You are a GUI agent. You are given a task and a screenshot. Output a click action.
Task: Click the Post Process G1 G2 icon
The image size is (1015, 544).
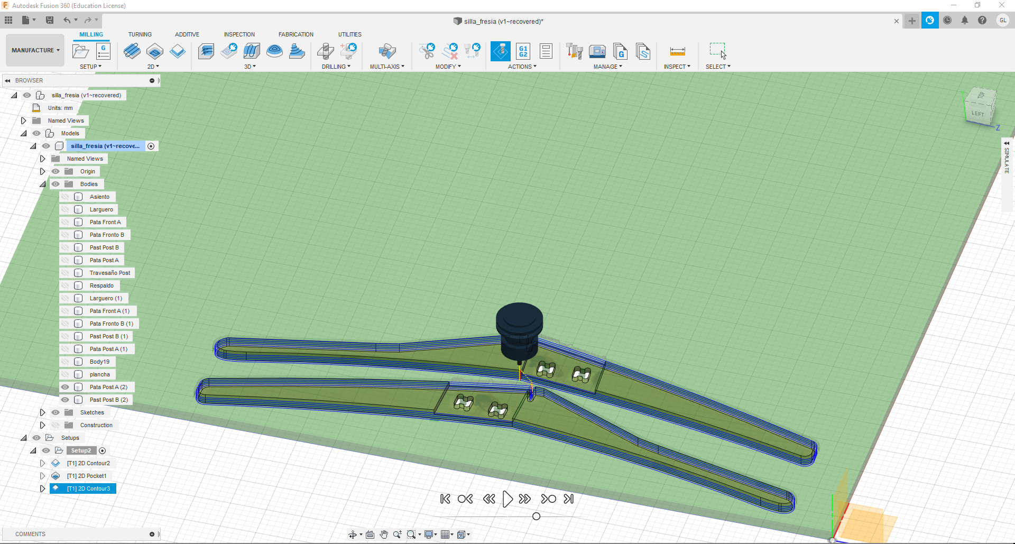click(x=523, y=51)
